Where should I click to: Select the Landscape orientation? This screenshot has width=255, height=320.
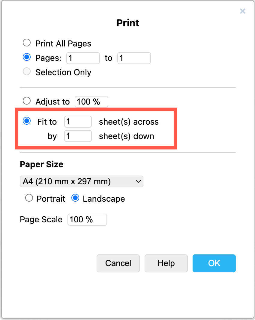point(75,198)
